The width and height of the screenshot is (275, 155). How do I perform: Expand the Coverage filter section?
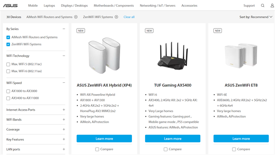(x=64, y=130)
